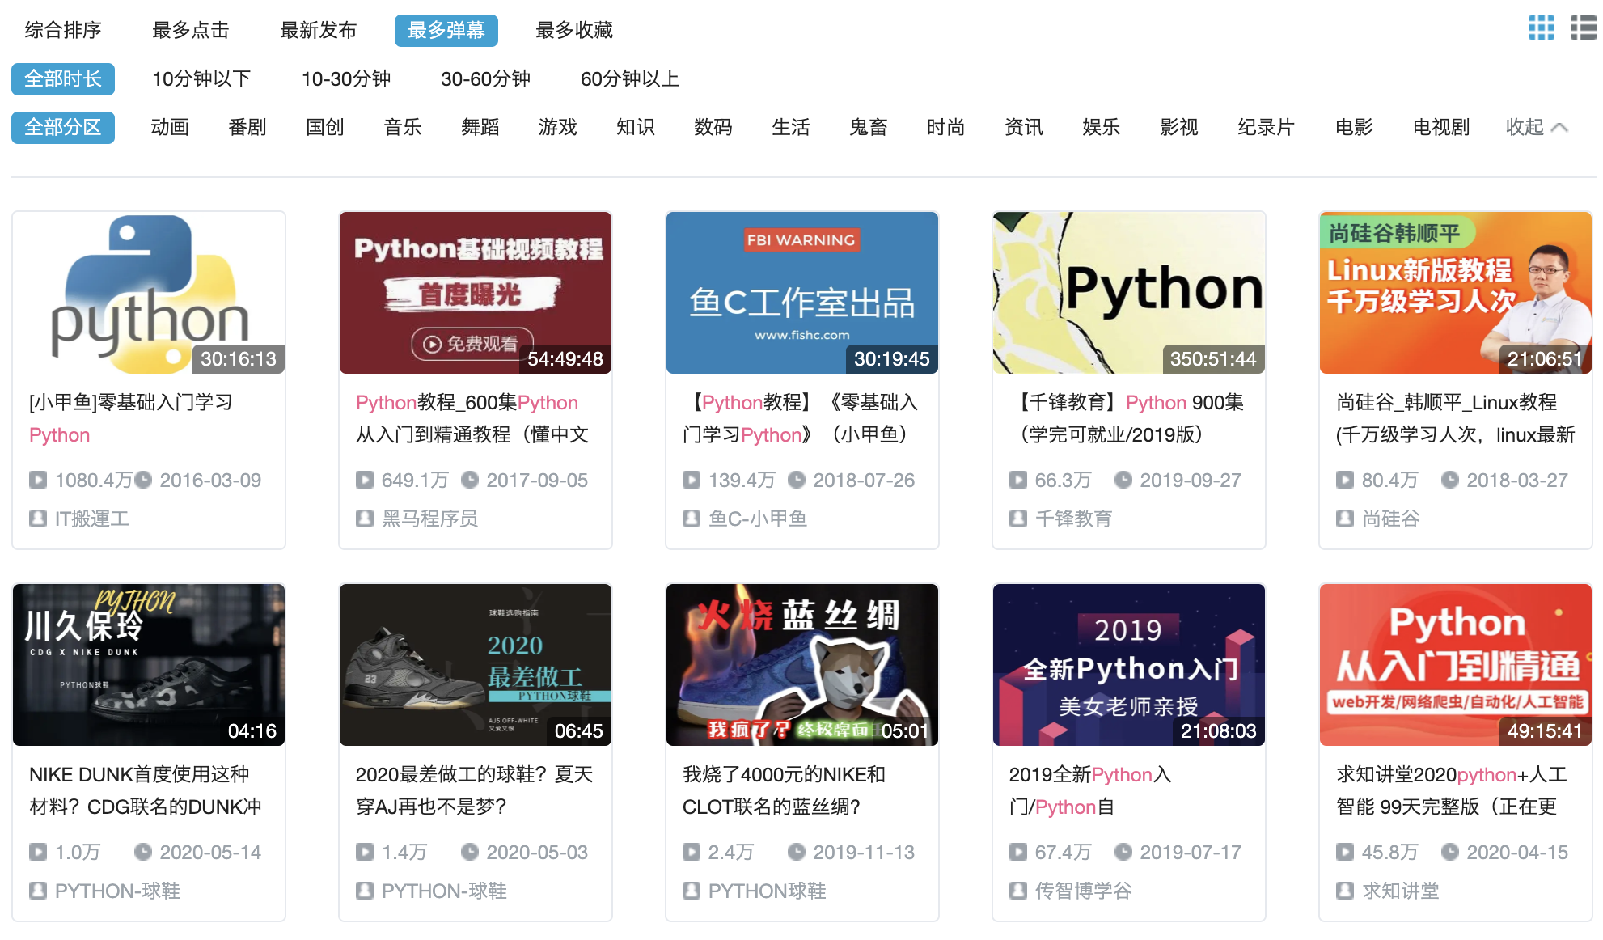Filter by 知识 category

[636, 127]
